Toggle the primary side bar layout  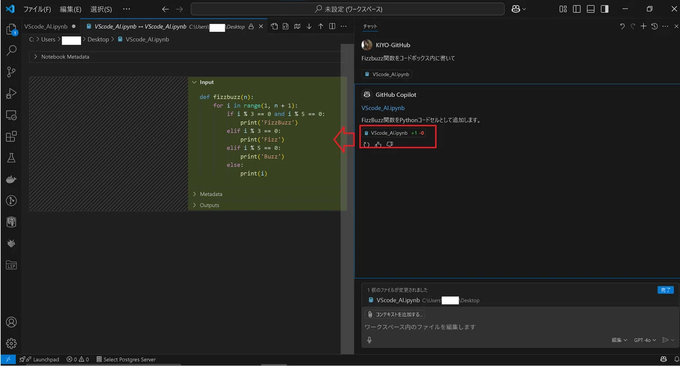tap(577, 9)
